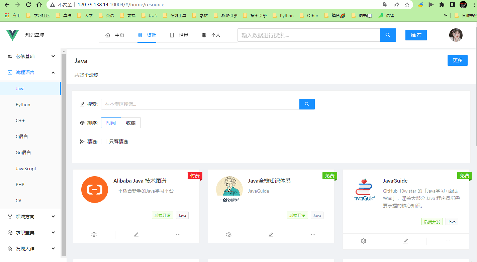Click 后端开发 tag on Alibaba Java card
This screenshot has height=262, width=477.
pyautogui.click(x=163, y=215)
